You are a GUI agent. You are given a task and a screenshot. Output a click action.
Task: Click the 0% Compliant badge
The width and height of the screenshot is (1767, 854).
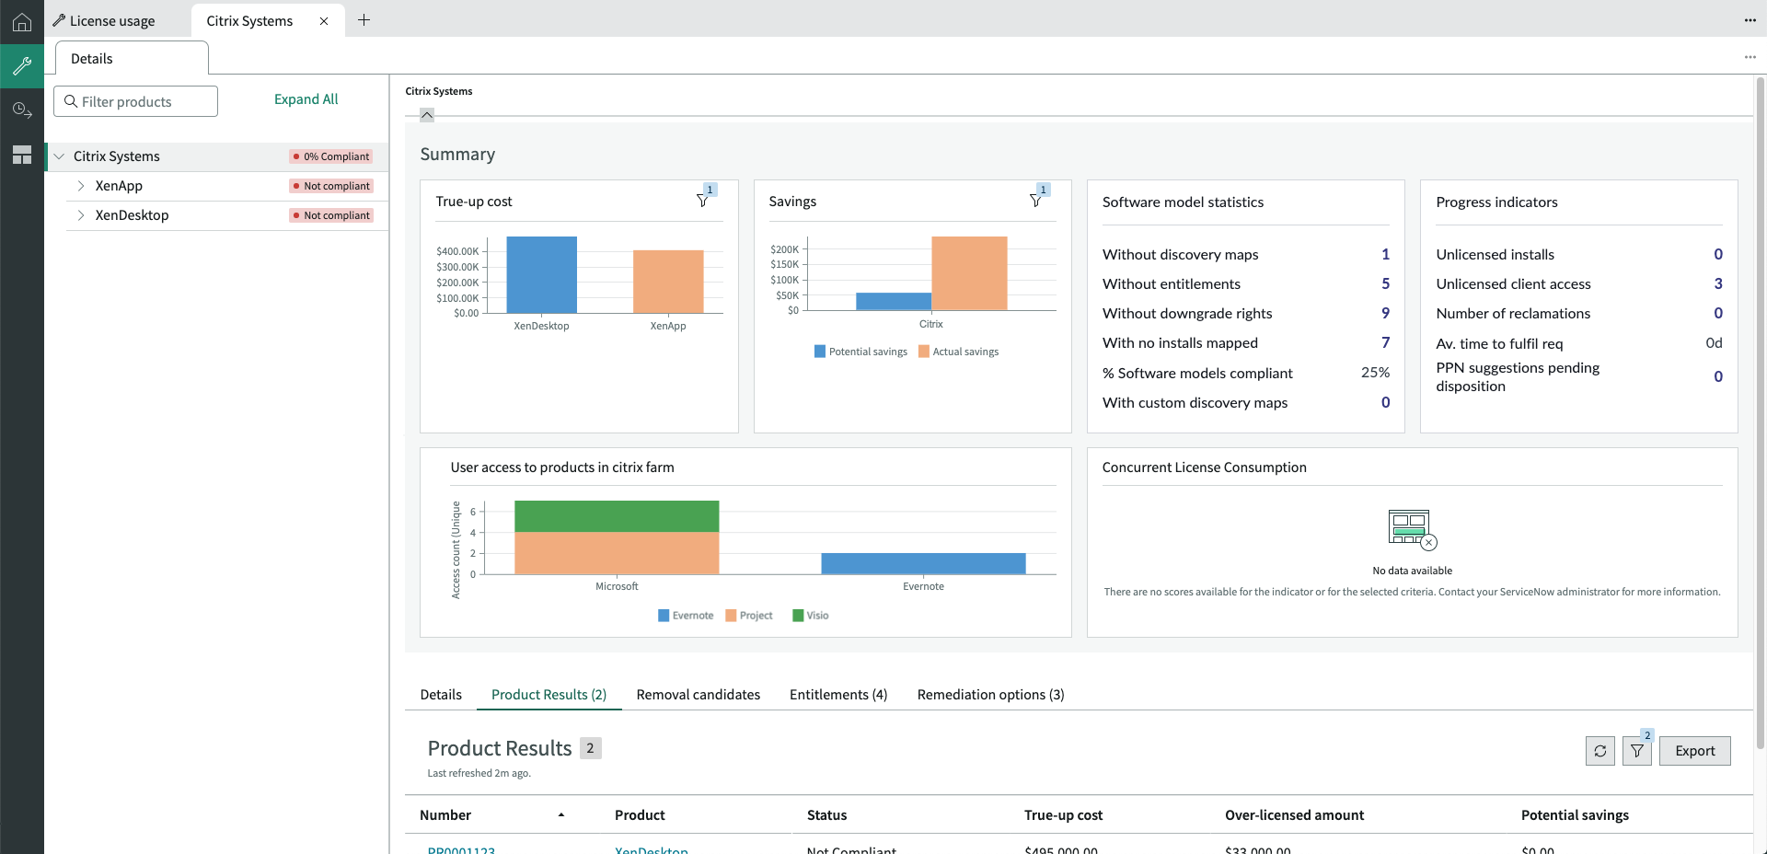tap(331, 156)
